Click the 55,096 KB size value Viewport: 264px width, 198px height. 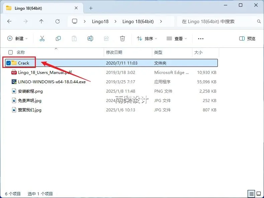[x=207, y=82]
